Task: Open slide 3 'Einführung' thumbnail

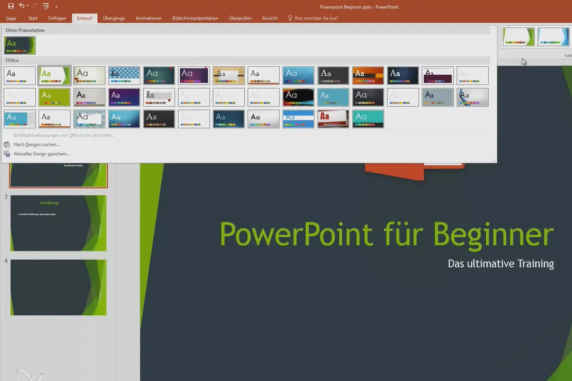Action: pos(58,223)
